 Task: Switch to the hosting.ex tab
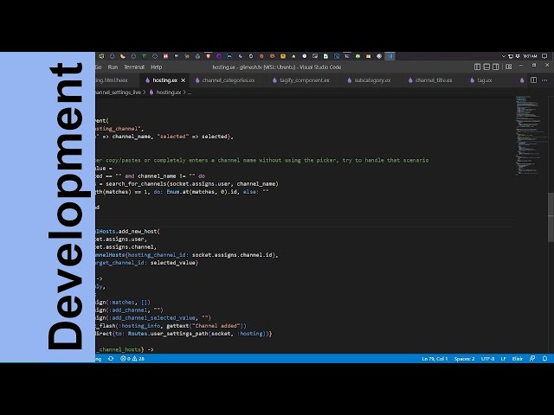tap(164, 80)
